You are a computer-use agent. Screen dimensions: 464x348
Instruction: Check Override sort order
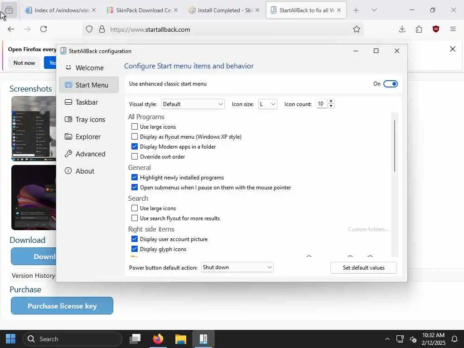[x=134, y=156]
